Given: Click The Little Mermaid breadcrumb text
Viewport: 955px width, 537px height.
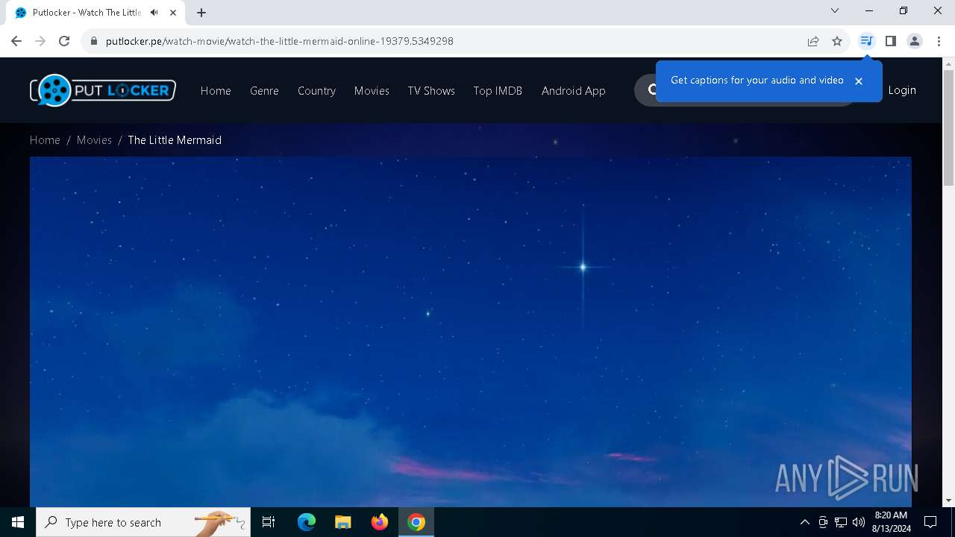Looking at the screenshot, I should point(175,140).
